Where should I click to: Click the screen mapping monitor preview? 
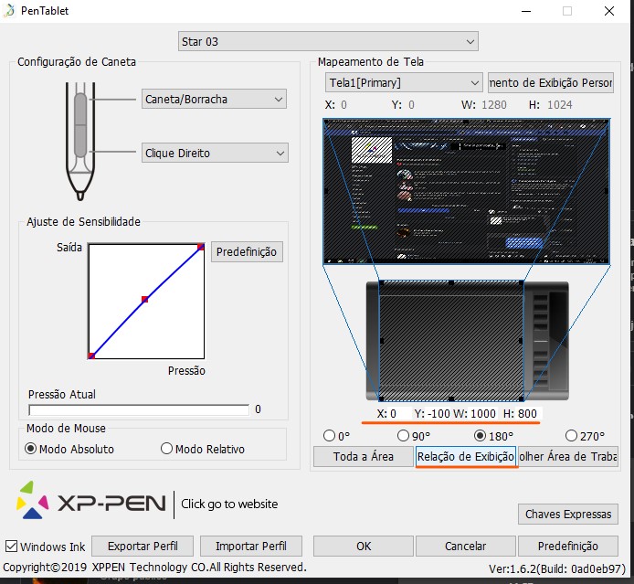(x=470, y=192)
